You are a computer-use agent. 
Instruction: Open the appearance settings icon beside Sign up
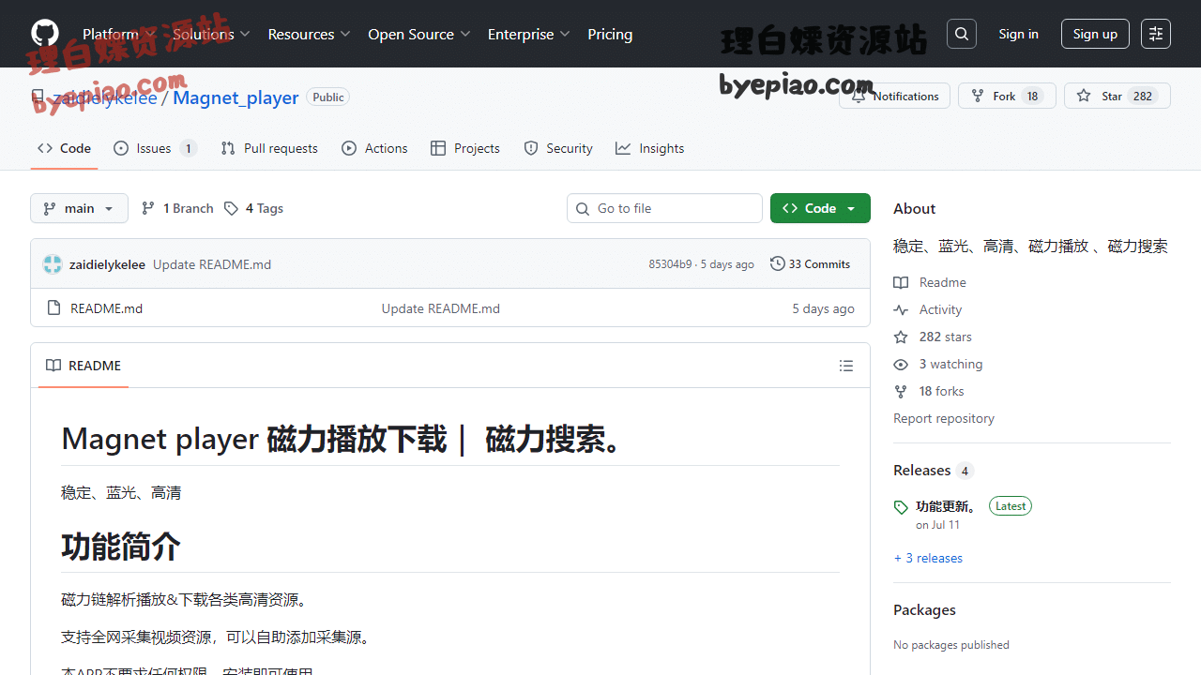pyautogui.click(x=1156, y=34)
